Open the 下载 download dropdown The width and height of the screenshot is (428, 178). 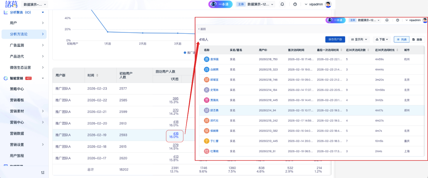pyautogui.click(x=382, y=40)
